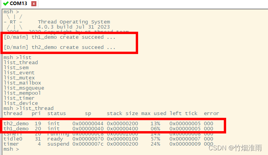
Task: Click the list_thread completion entry
Action: (21, 63)
